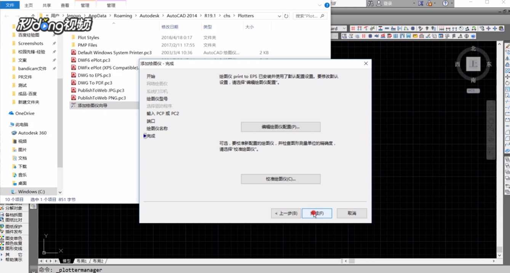Screen dimensions: 510x273
Task: Click the Finish 完成(F) button in the wizard
Action: [x=317, y=213]
